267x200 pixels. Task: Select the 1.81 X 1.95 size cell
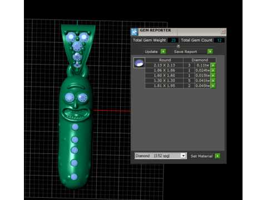pyautogui.click(x=164, y=86)
